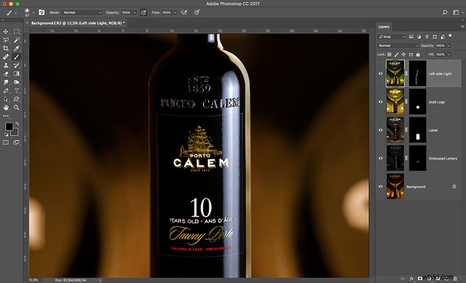This screenshot has height=283, width=466.
Task: Click the brush Flow percentage field
Action: (x=167, y=12)
